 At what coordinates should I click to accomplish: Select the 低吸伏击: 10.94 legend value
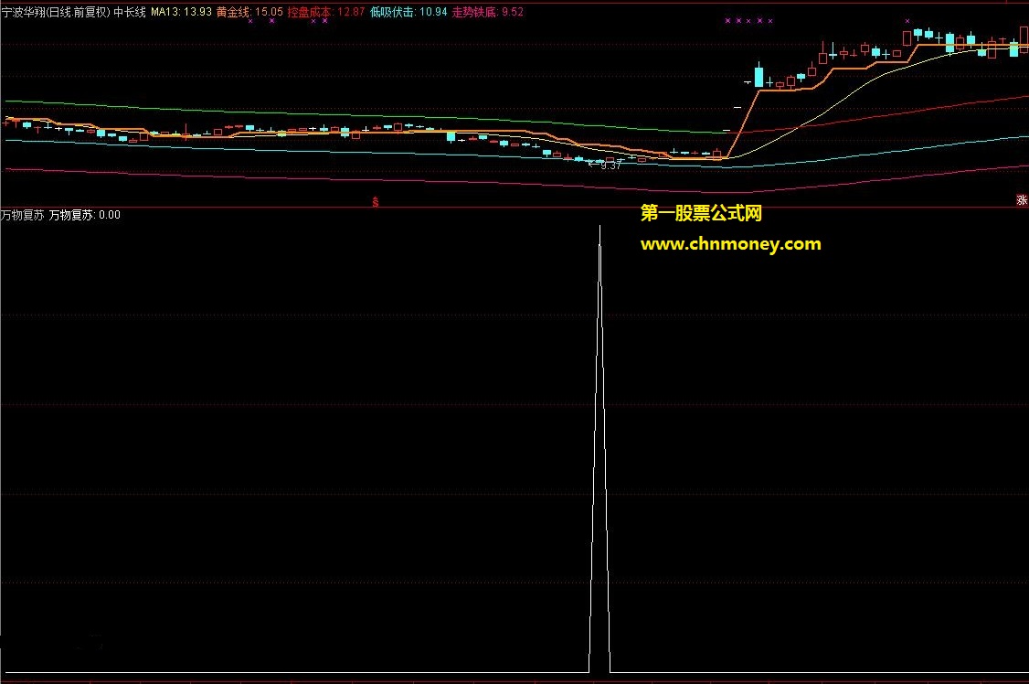point(408,12)
